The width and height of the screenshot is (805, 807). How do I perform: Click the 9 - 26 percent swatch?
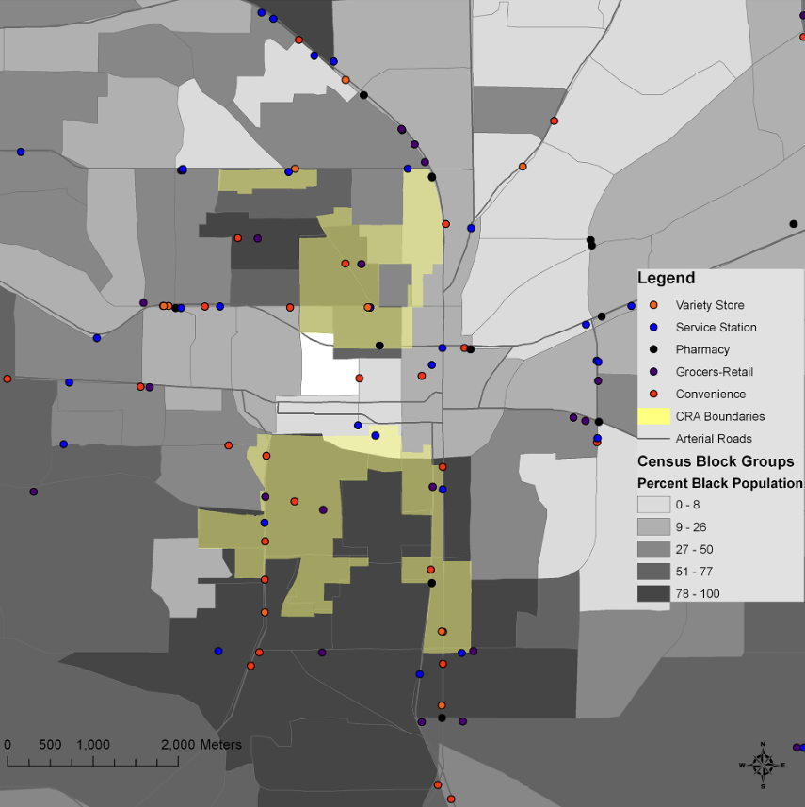(653, 526)
